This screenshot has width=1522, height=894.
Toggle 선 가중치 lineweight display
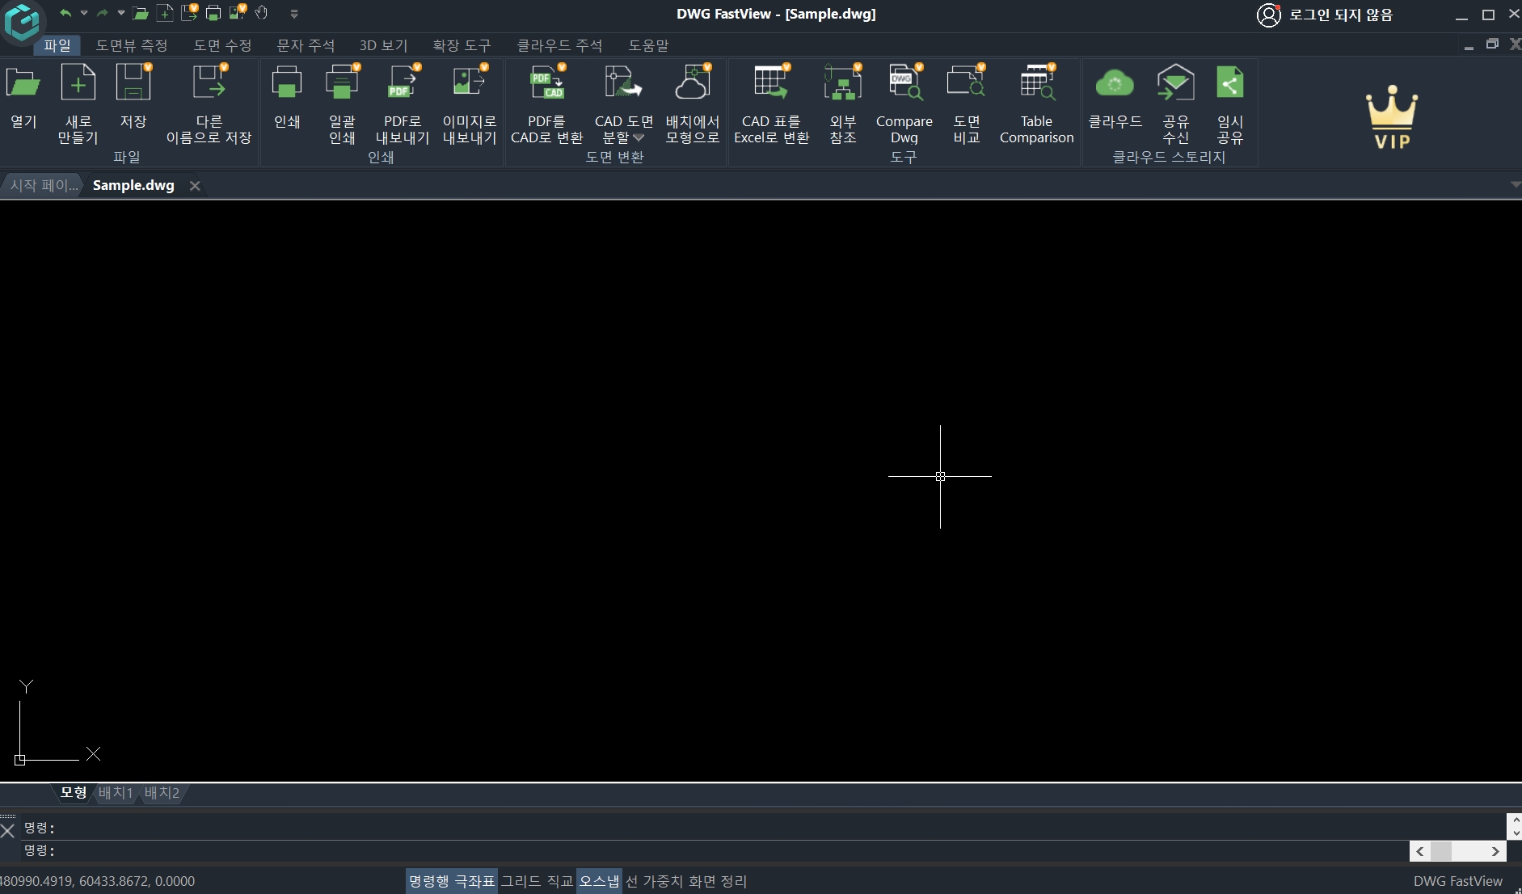(654, 881)
